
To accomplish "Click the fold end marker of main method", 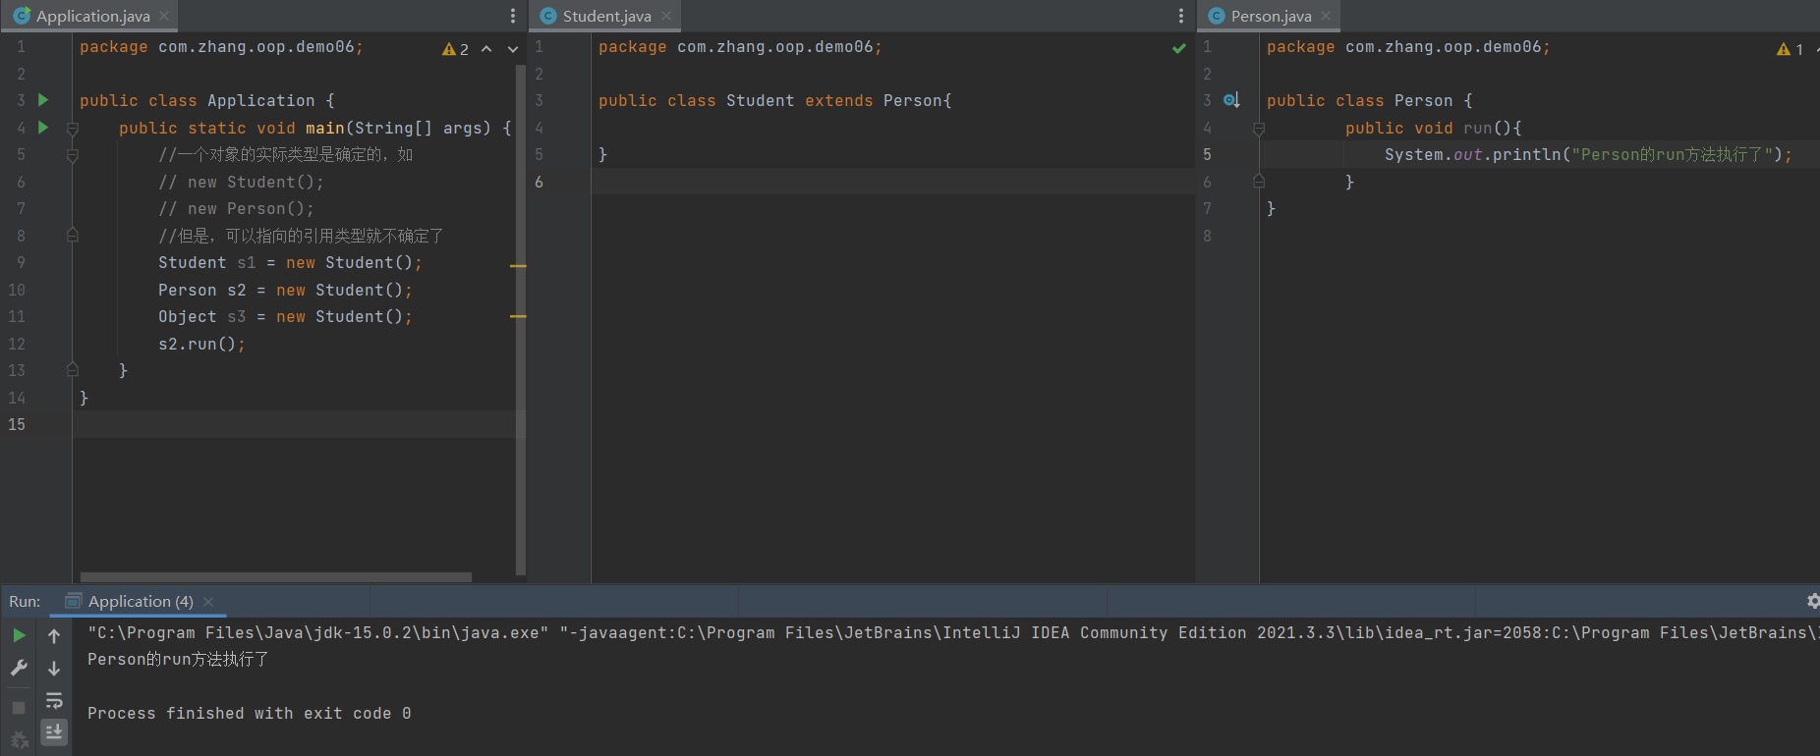I will (72, 370).
